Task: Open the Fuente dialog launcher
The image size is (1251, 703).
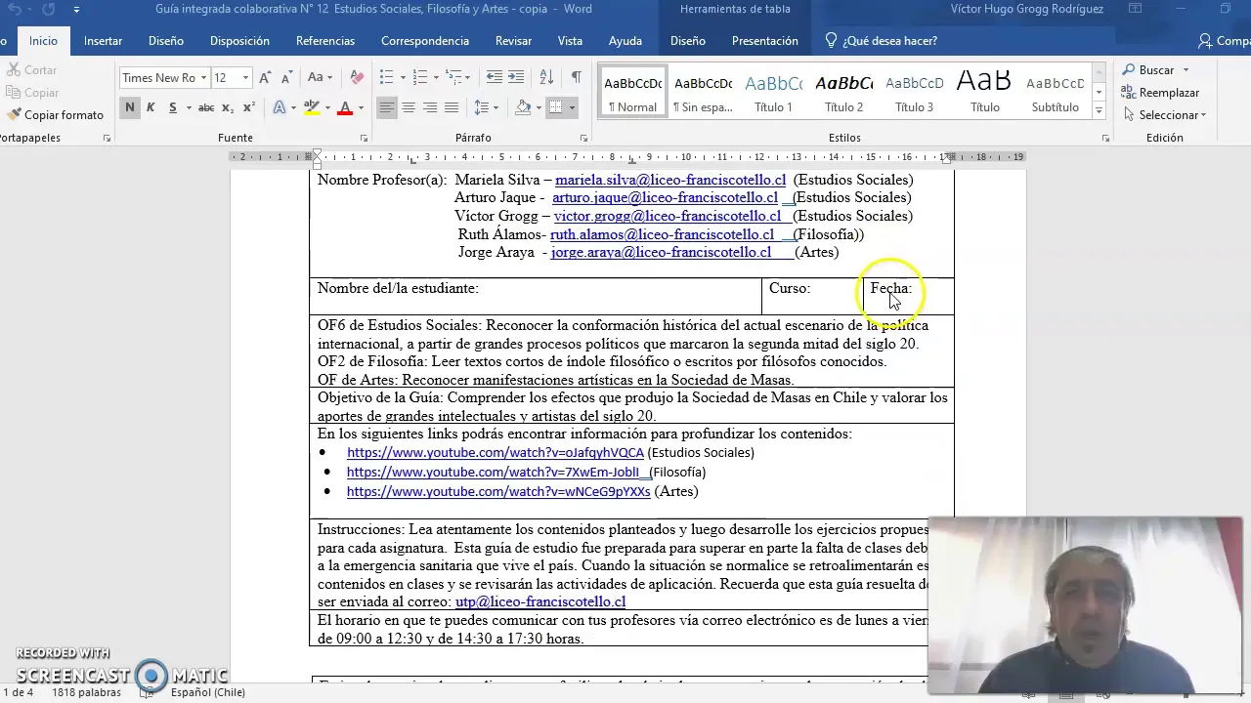Action: click(364, 139)
